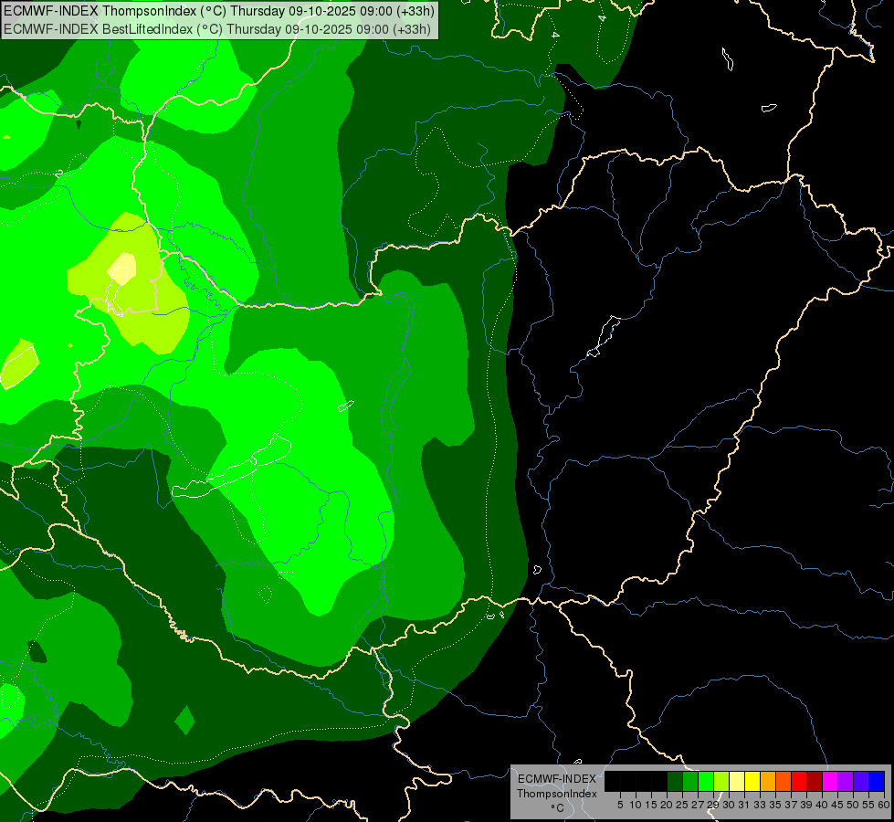This screenshot has width=894, height=822.
Task: Click the blue 55-60 legend swatch
Action: pos(877,781)
